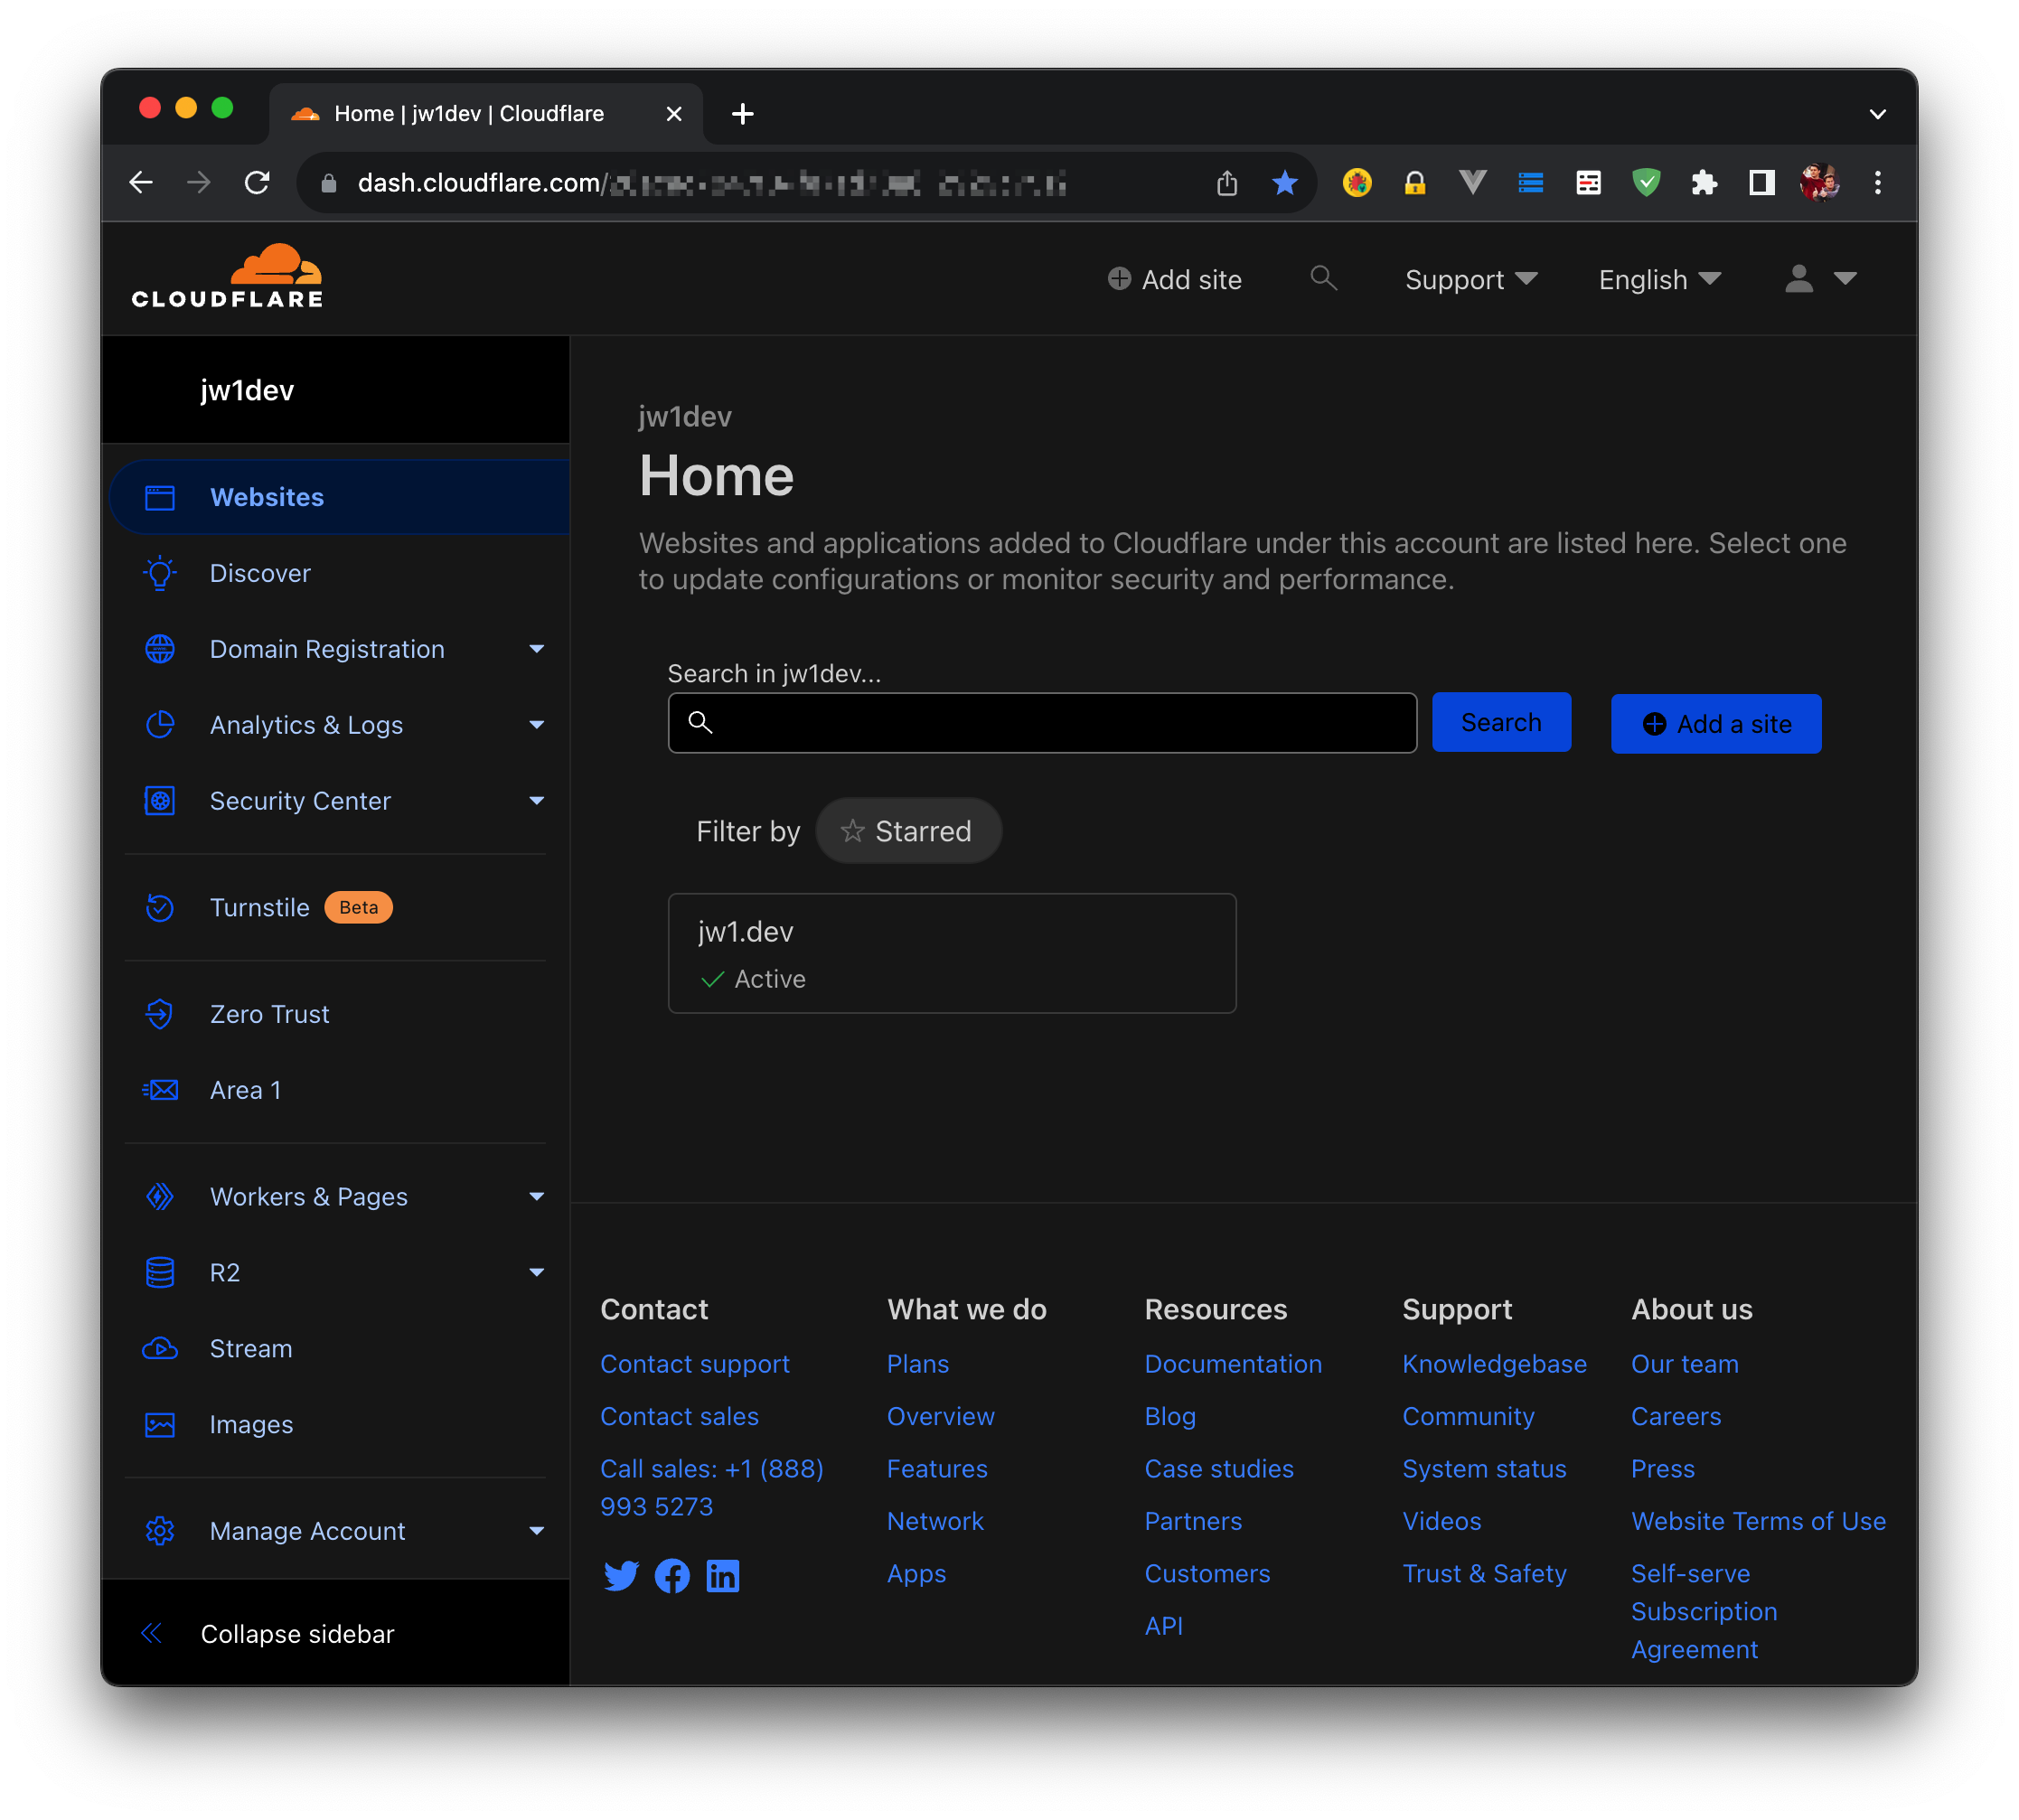Viewport: 2019px width, 1820px height.
Task: Bookmark page with the star icon
Action: pyautogui.click(x=1284, y=183)
